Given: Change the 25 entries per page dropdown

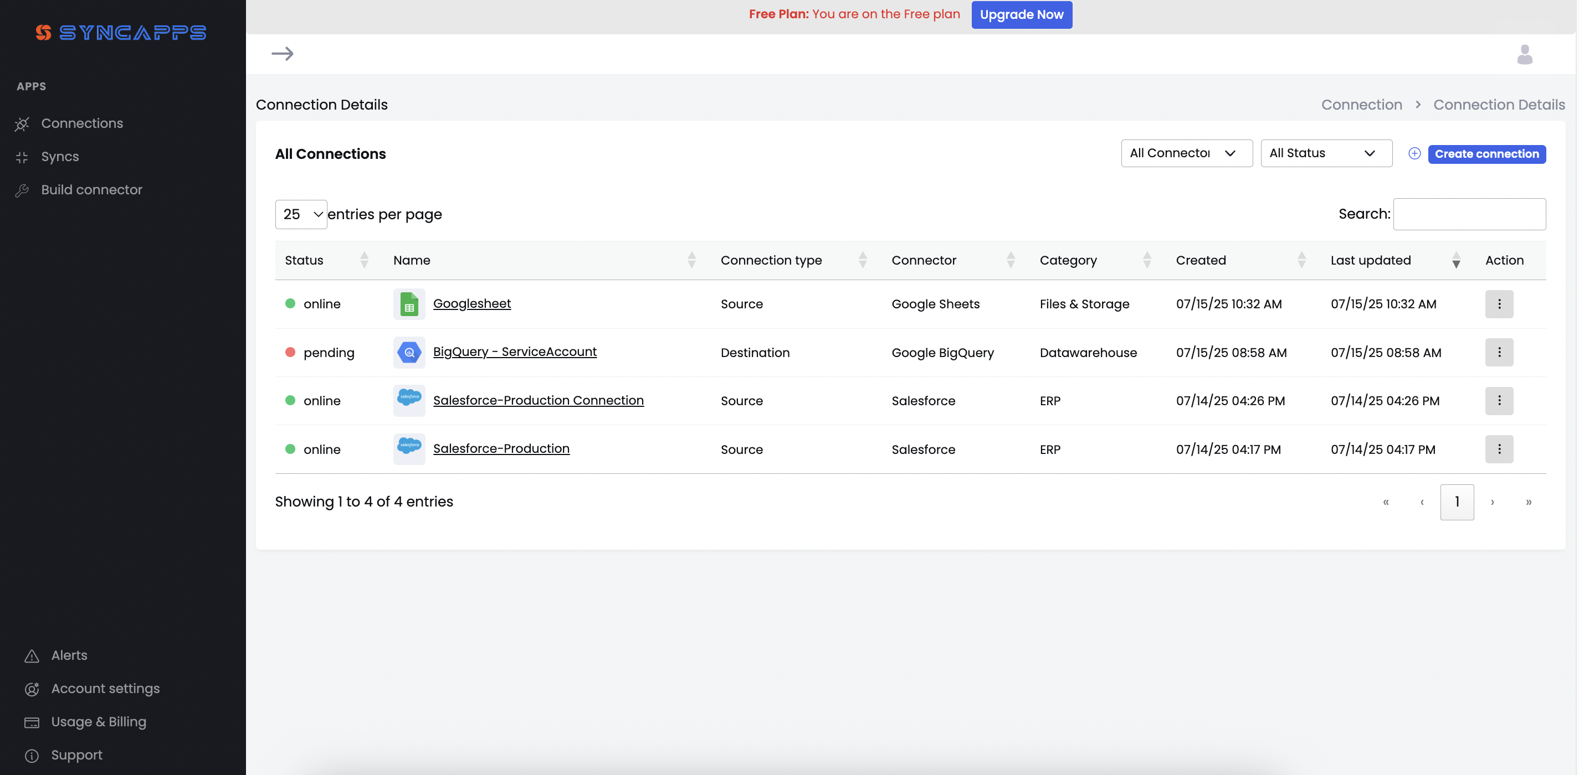Looking at the screenshot, I should (301, 214).
